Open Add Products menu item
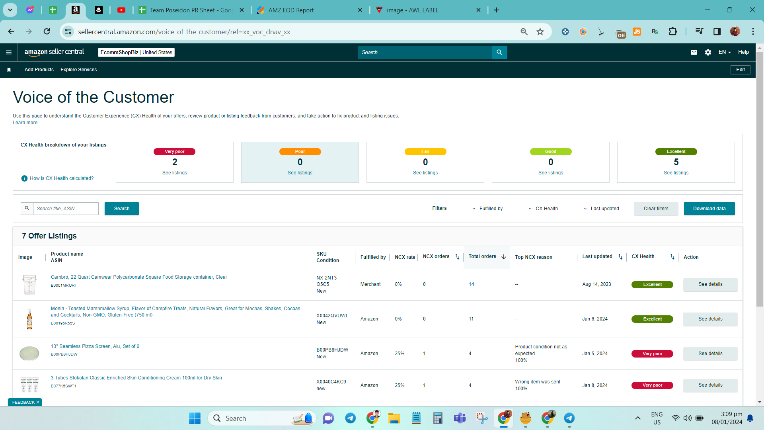This screenshot has width=764, height=430. click(x=39, y=70)
